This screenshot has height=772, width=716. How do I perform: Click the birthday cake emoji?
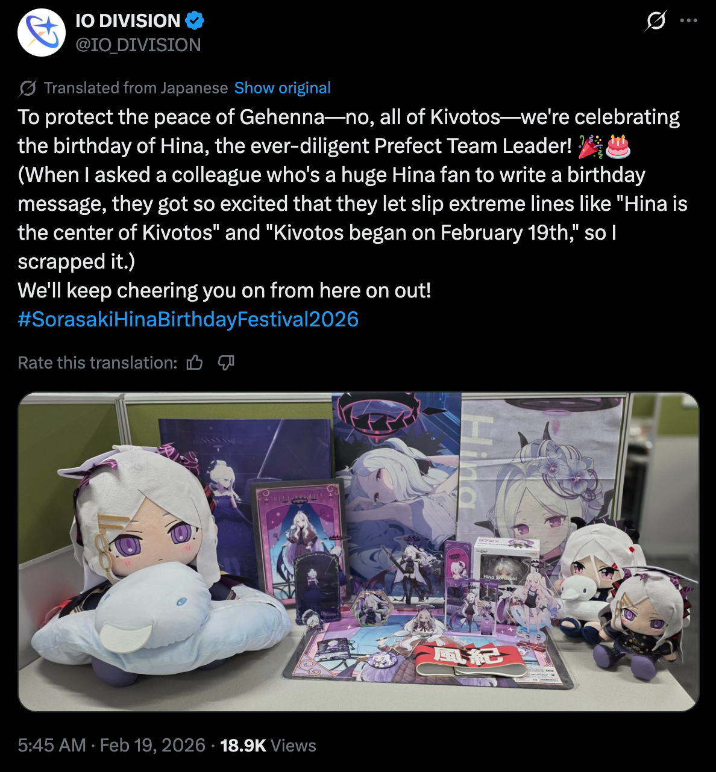click(x=618, y=146)
